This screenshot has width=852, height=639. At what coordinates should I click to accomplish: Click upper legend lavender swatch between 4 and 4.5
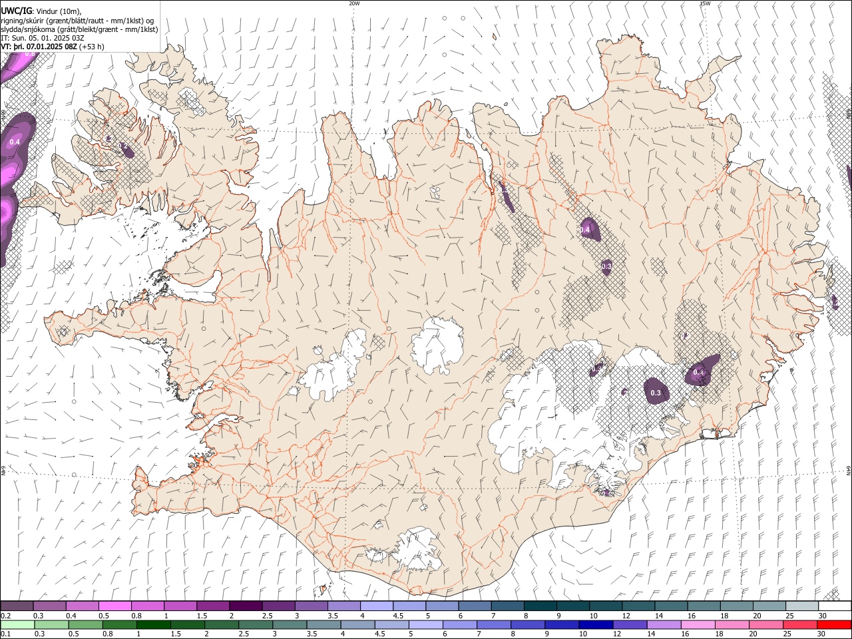point(376,606)
